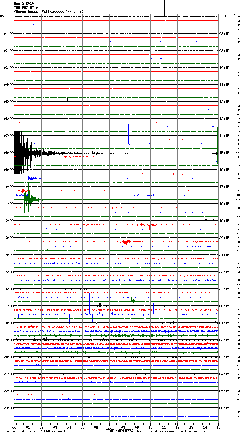Click the "Each Vertical Division = 1333.33 microvolts" note
Viewport: 241px width, 435px height.
coord(36,431)
